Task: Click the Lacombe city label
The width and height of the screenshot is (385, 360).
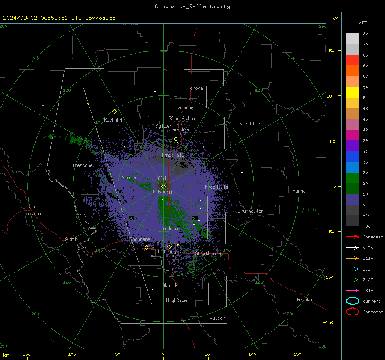Action: [x=184, y=107]
